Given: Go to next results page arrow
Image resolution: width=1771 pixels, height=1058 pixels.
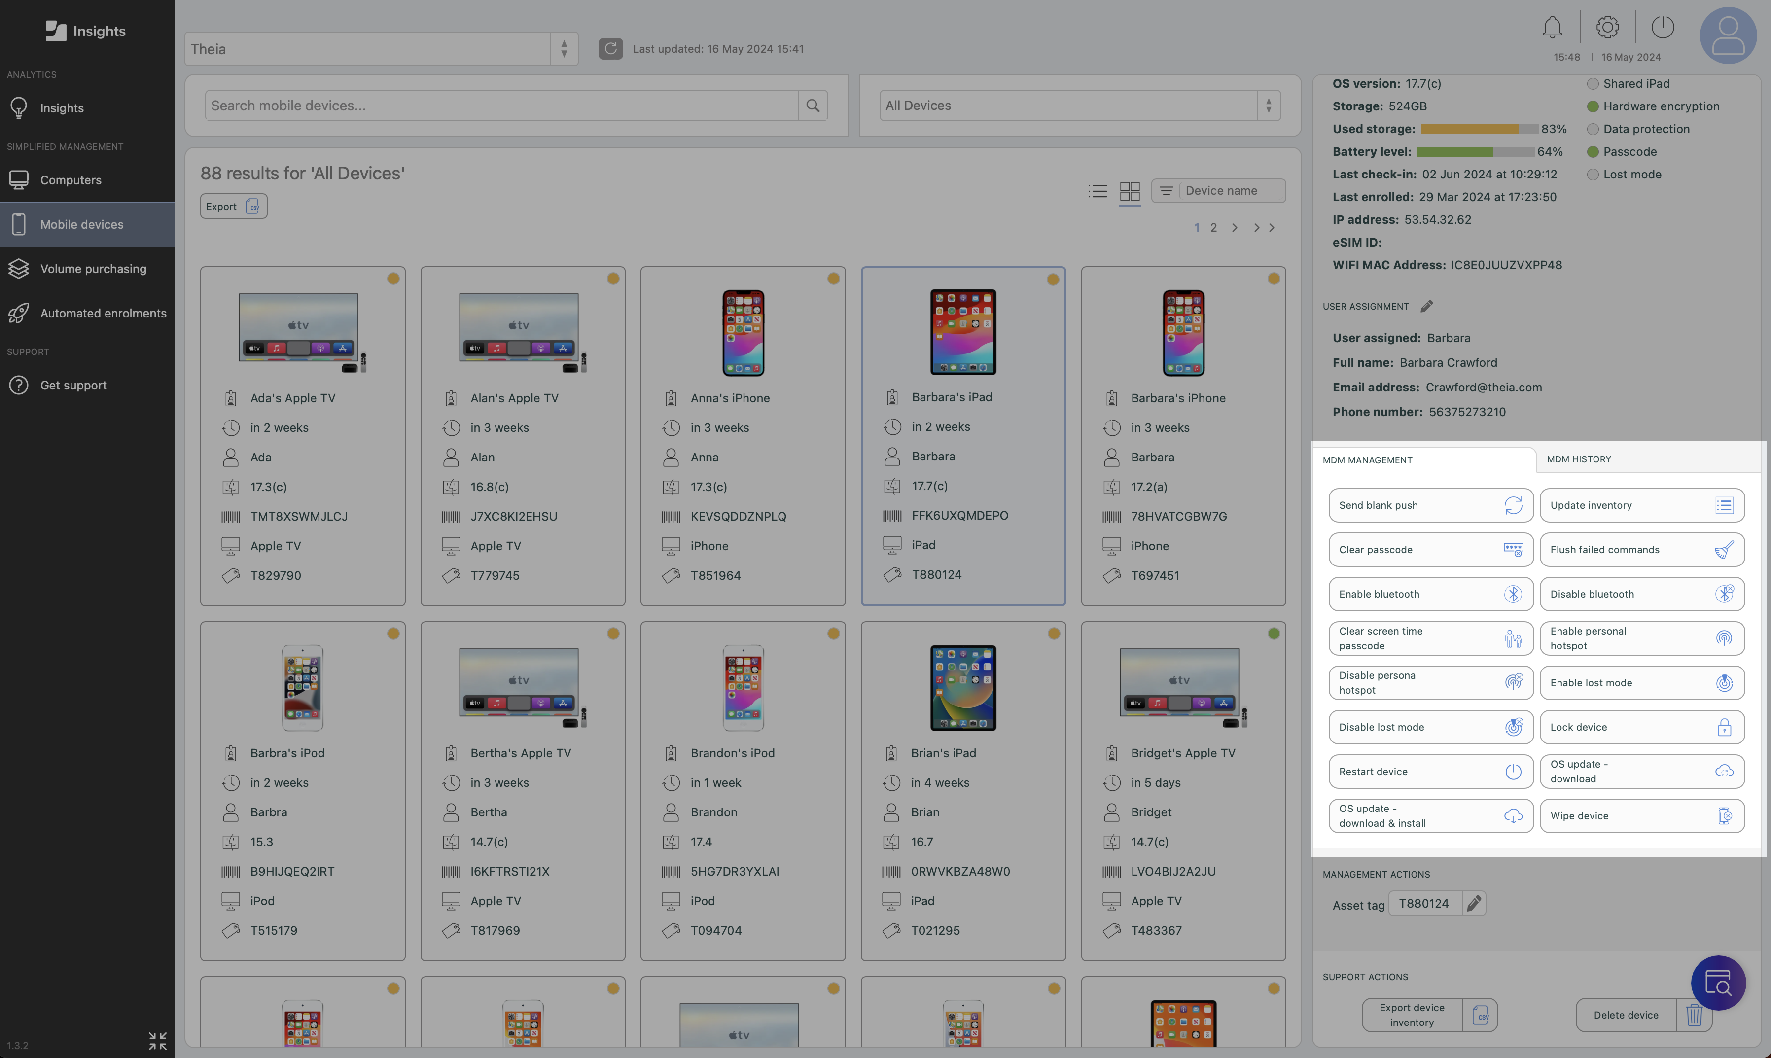Looking at the screenshot, I should (x=1235, y=227).
